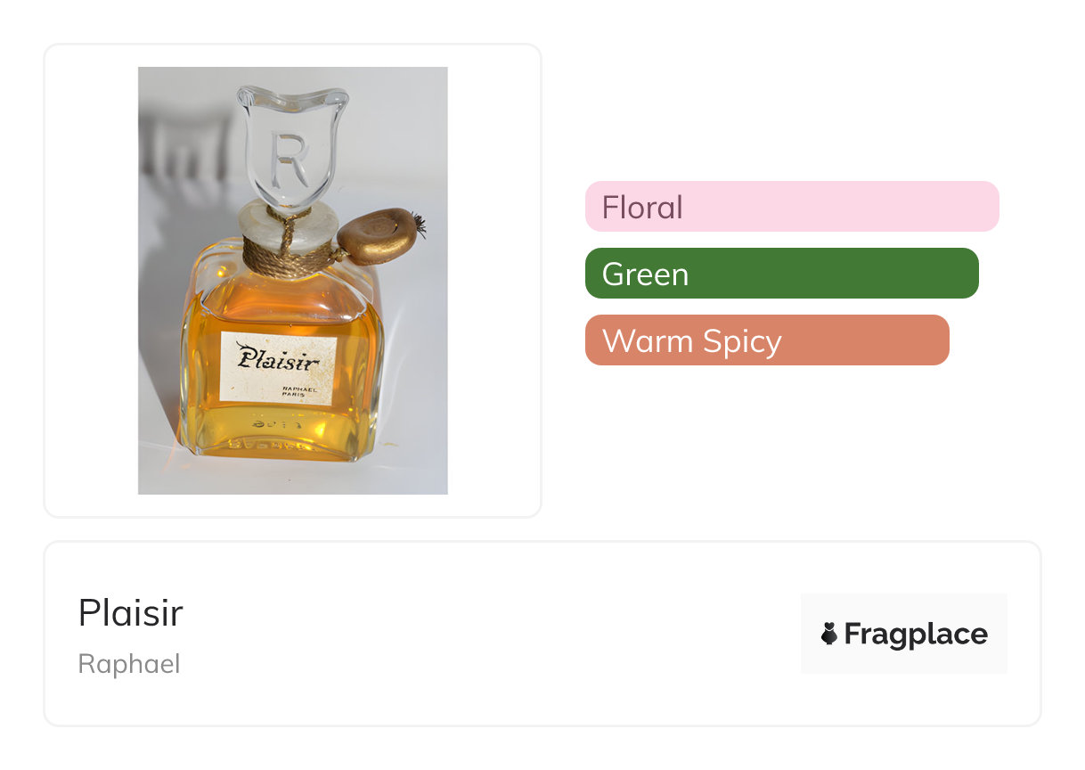Click the Fragplace bottle logo icon
1085x770 pixels.
click(x=829, y=634)
